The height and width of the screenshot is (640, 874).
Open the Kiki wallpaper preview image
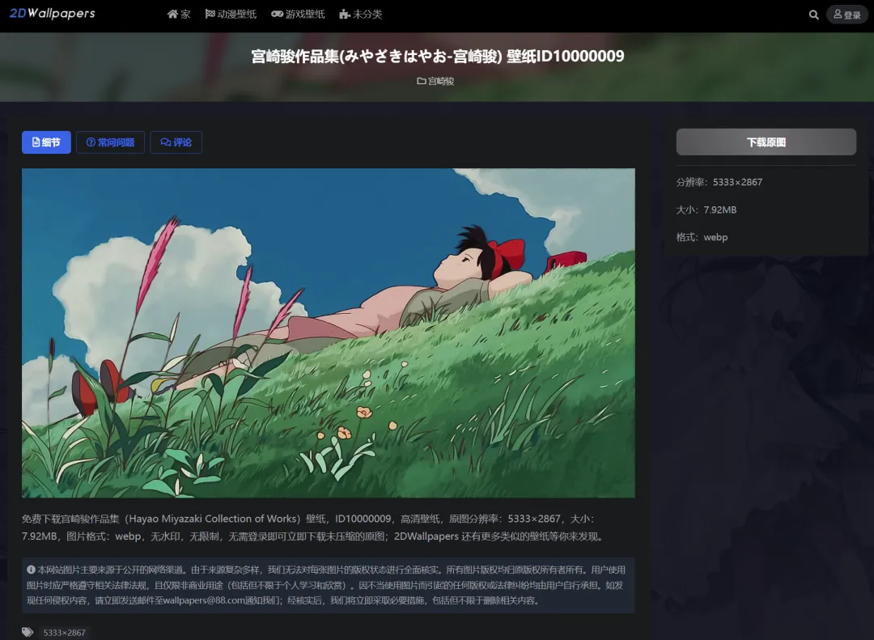pos(329,333)
